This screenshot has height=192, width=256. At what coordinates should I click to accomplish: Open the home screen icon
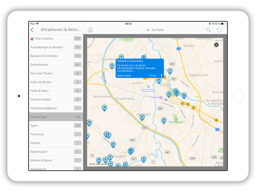pos(90,30)
